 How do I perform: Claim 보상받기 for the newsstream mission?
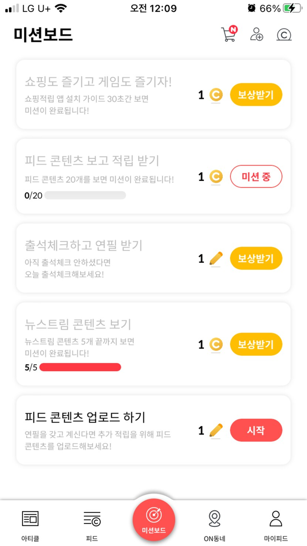(x=256, y=344)
